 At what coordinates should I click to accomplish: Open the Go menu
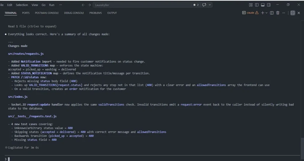[43, 5]
